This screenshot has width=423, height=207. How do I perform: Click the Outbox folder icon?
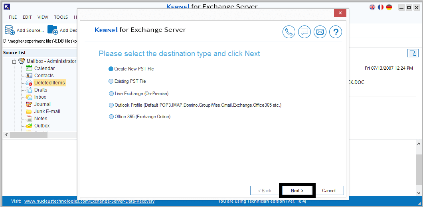point(29,126)
